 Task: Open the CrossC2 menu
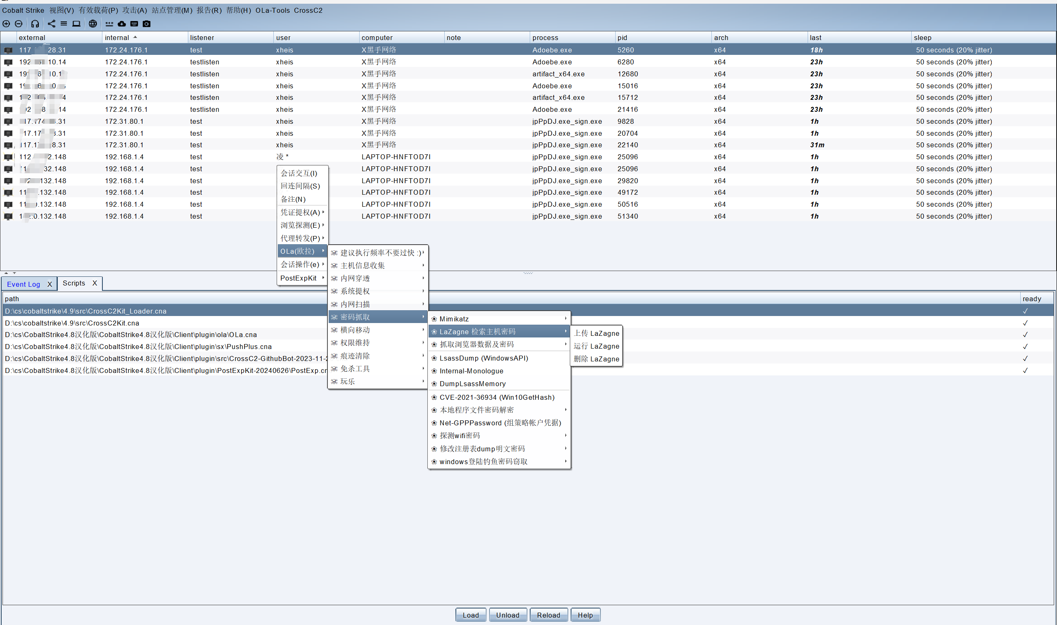[x=308, y=10]
